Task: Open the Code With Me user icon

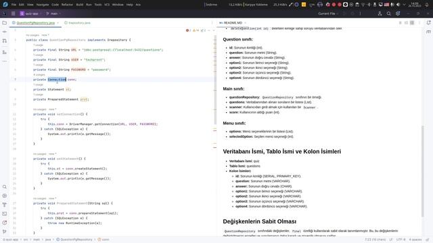Action: pyautogui.click(x=380, y=13)
